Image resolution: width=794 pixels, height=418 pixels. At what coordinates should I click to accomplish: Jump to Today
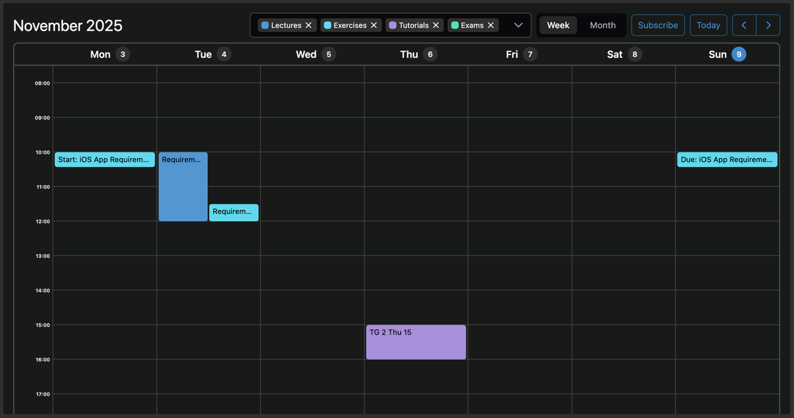tap(708, 25)
